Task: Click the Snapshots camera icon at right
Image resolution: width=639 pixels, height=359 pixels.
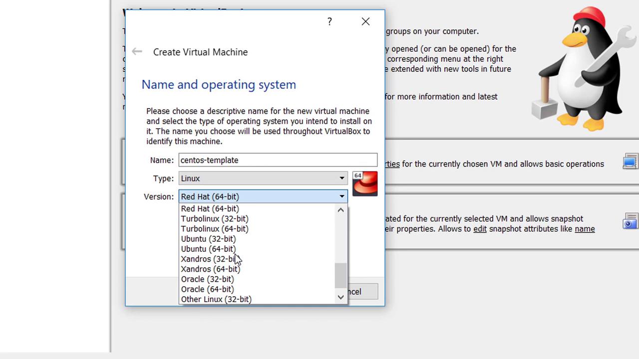Action: pyautogui.click(x=630, y=222)
